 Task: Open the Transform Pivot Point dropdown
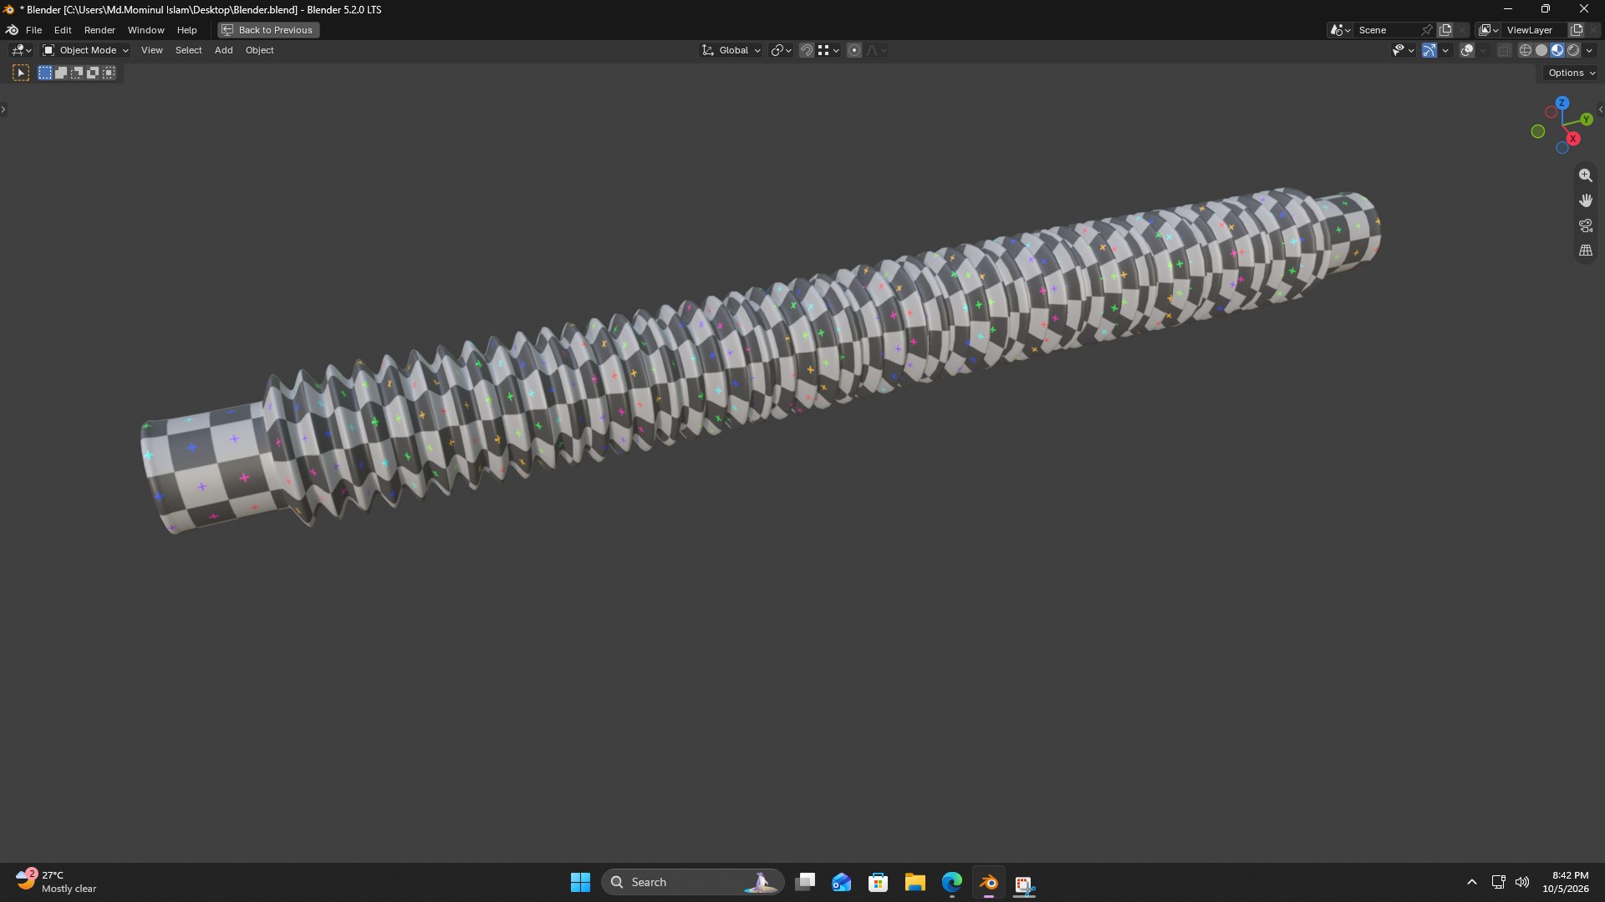[x=781, y=51]
